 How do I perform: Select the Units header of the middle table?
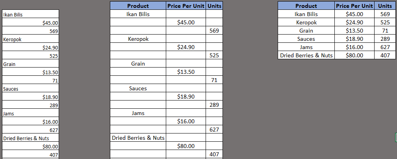pos(214,5)
